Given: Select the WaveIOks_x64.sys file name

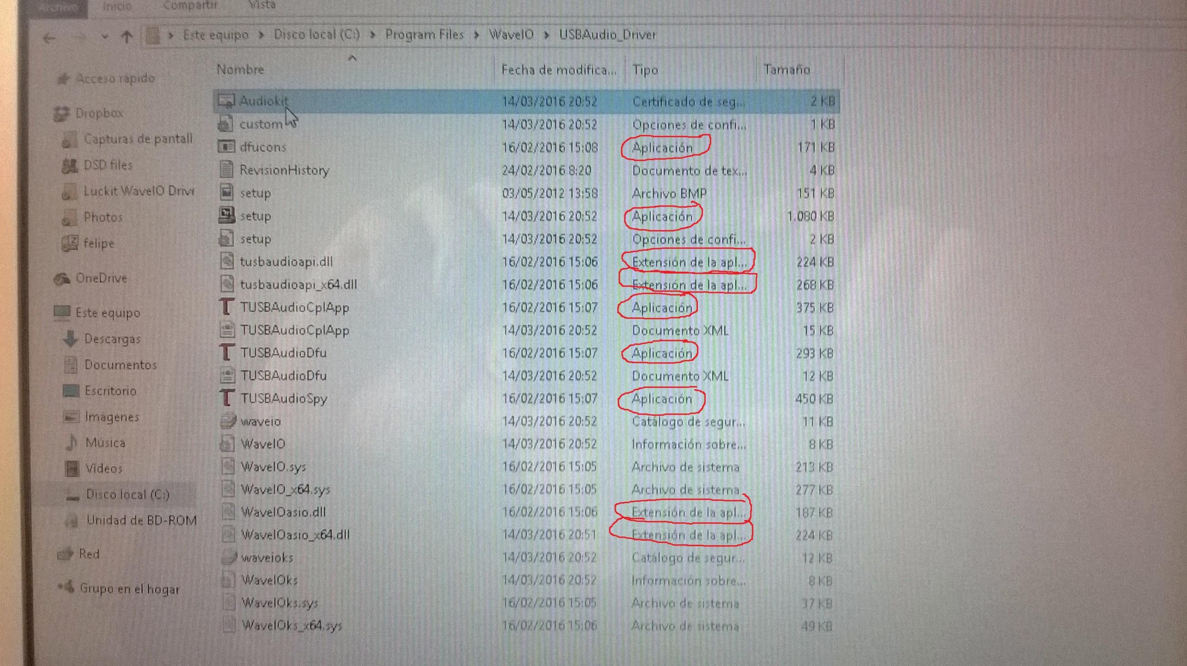Looking at the screenshot, I should click(x=292, y=626).
